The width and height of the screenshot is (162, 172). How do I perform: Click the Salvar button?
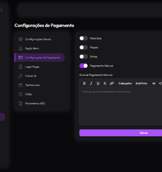[x=121, y=133]
